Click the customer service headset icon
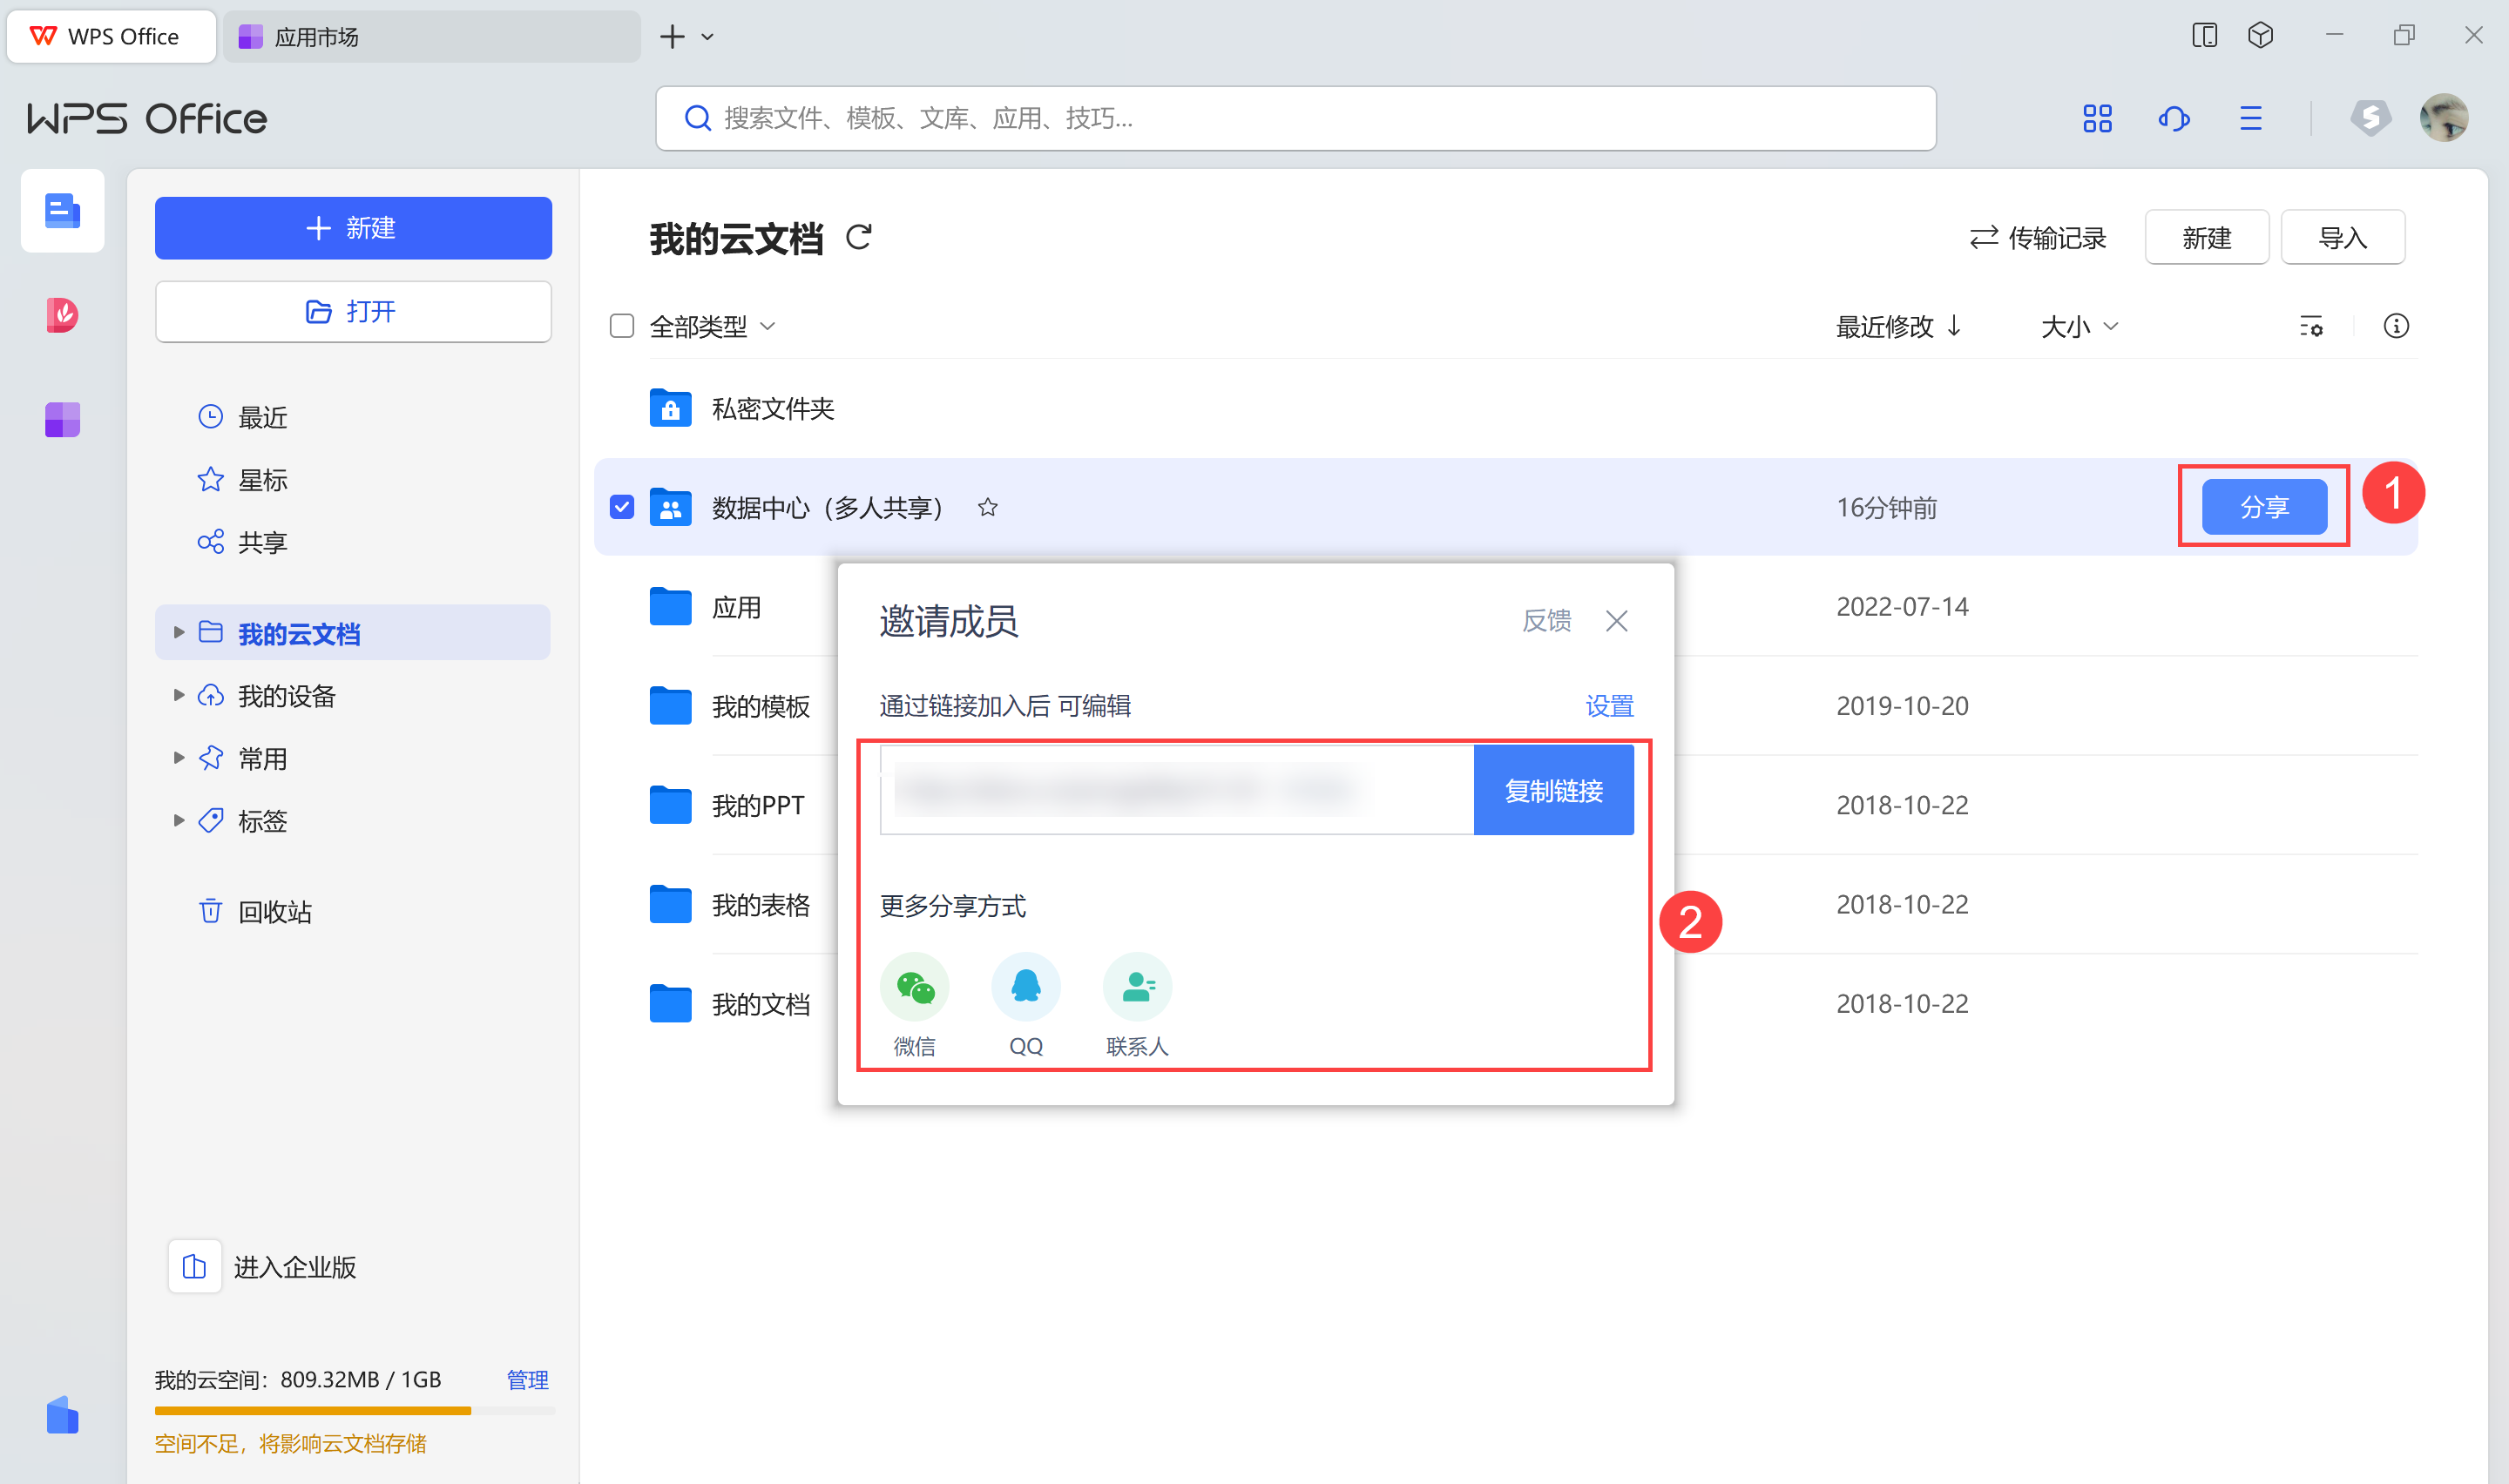 point(2174,119)
